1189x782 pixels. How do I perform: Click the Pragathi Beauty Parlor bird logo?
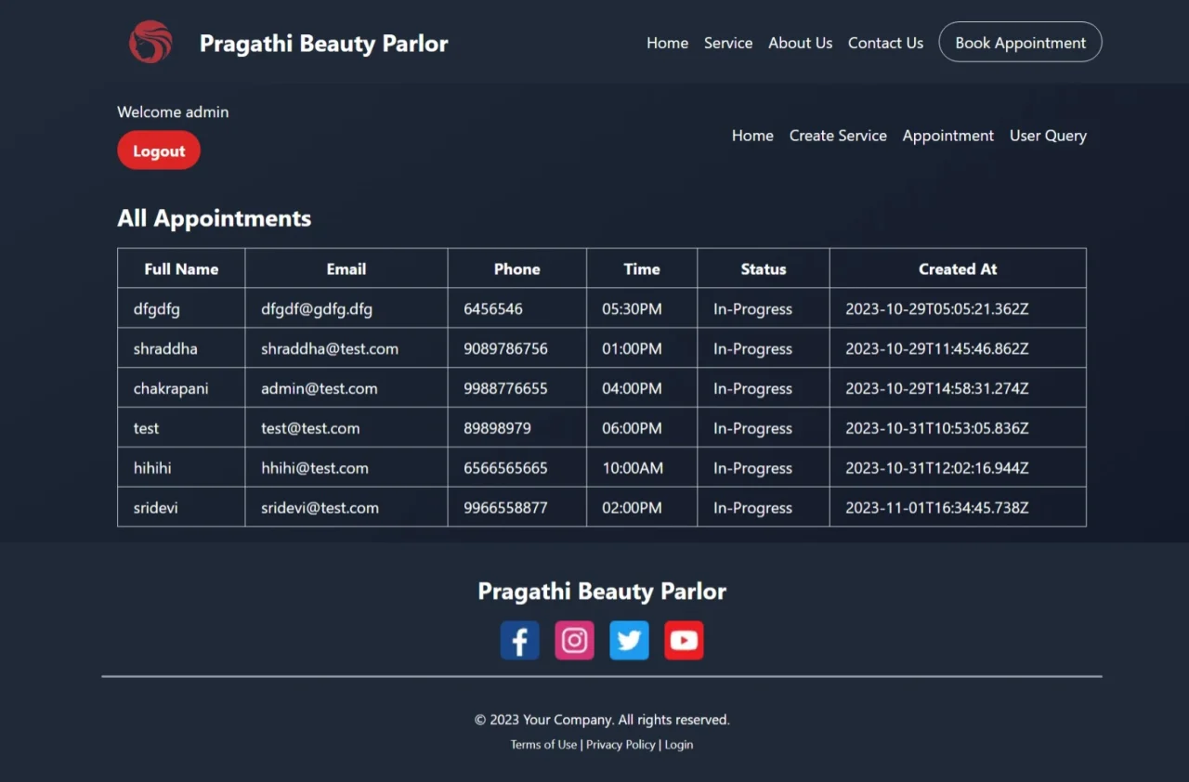150,43
